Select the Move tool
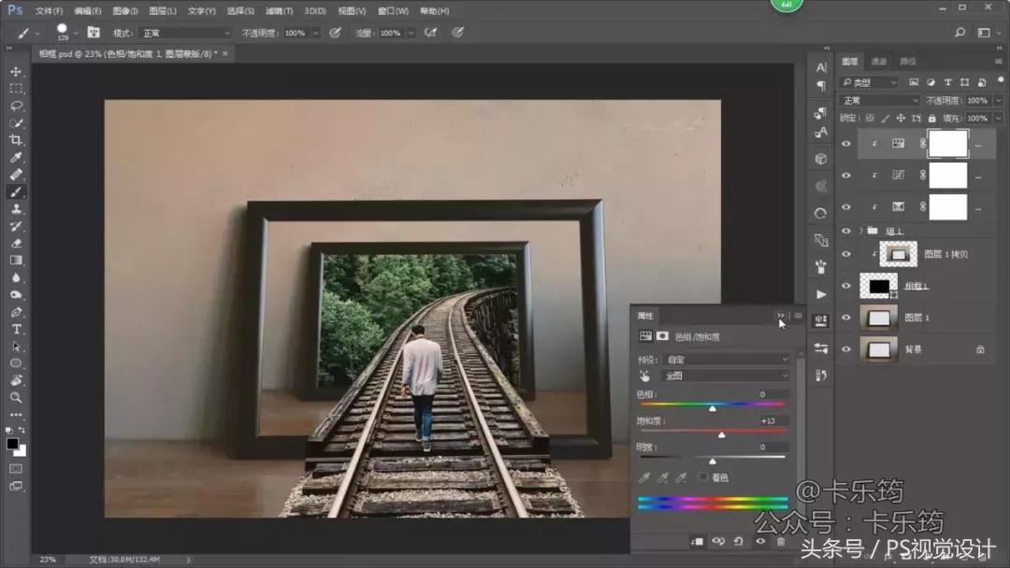Image resolution: width=1010 pixels, height=568 pixels. click(16, 71)
